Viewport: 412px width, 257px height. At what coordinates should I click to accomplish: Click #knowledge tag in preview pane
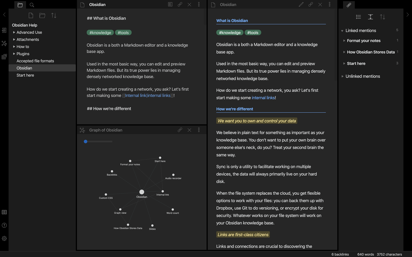(230, 32)
